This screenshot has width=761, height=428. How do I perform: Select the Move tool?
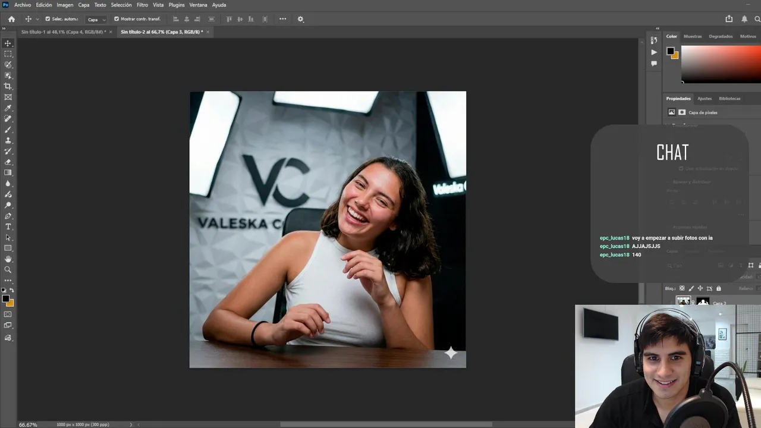coord(8,43)
